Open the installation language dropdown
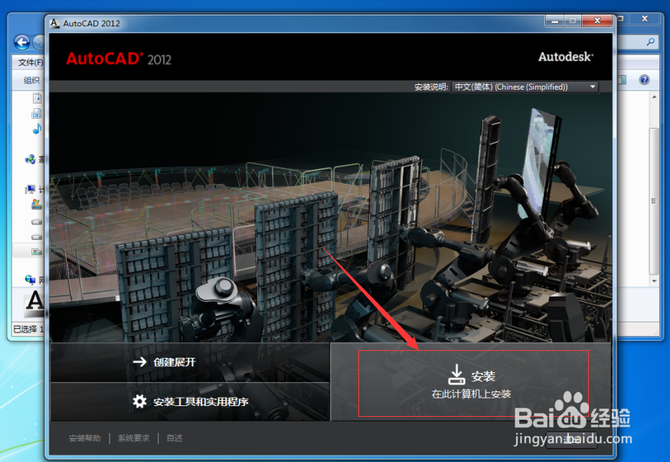This screenshot has width=670, height=462. point(525,87)
